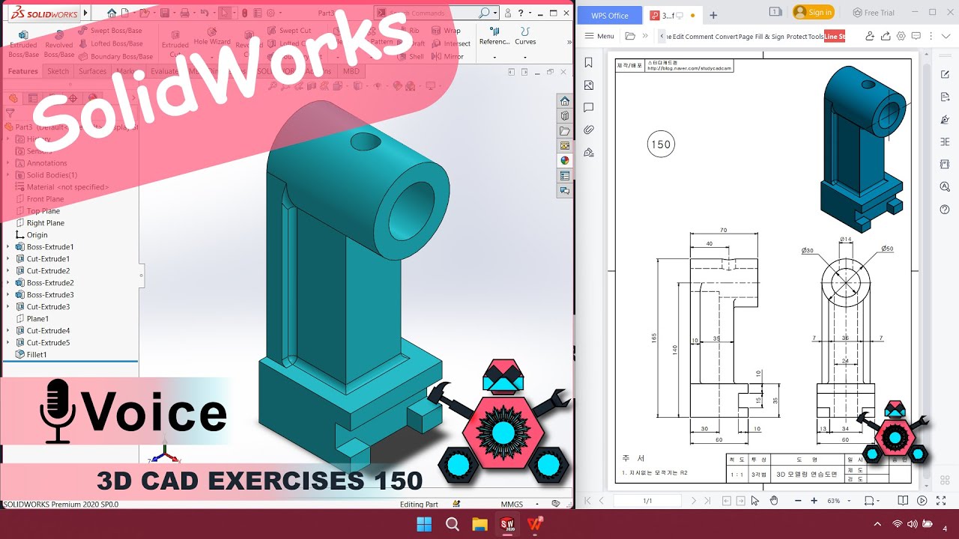
Task: Click the Edit PDF icon in right sidebar
Action: (945, 74)
